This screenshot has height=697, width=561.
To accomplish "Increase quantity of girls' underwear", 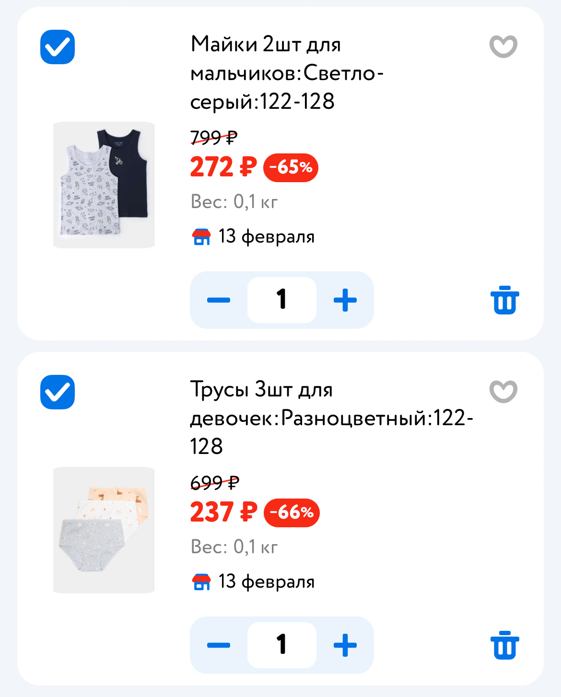I will [x=345, y=645].
